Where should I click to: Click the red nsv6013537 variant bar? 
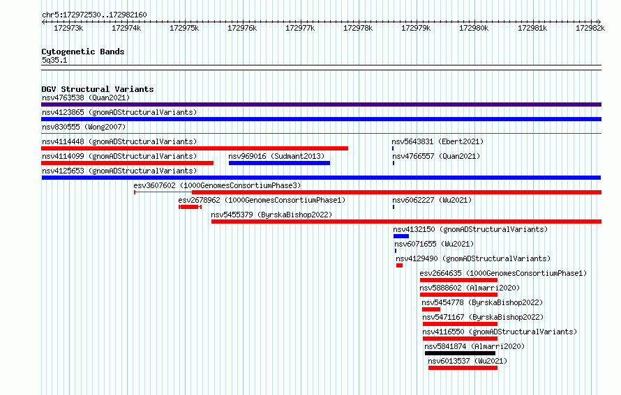click(x=463, y=368)
